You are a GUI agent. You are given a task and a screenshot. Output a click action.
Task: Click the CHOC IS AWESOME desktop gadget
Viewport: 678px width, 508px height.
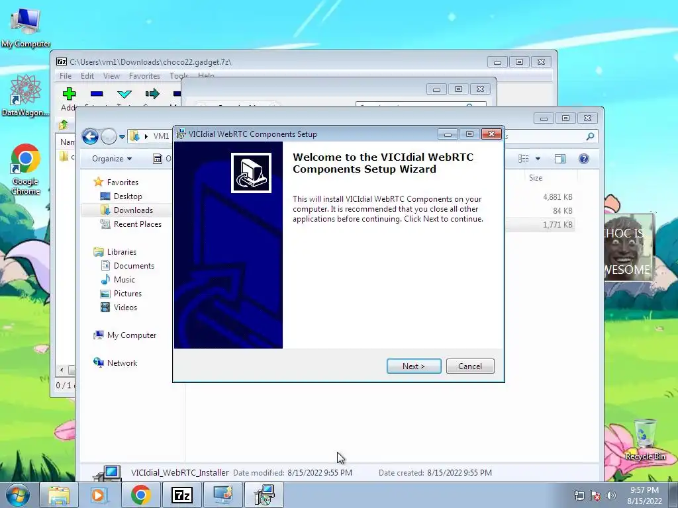point(629,248)
